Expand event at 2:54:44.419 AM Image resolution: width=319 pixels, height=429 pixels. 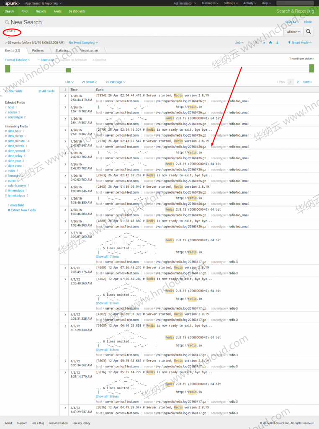pyautogui.click(x=65, y=96)
